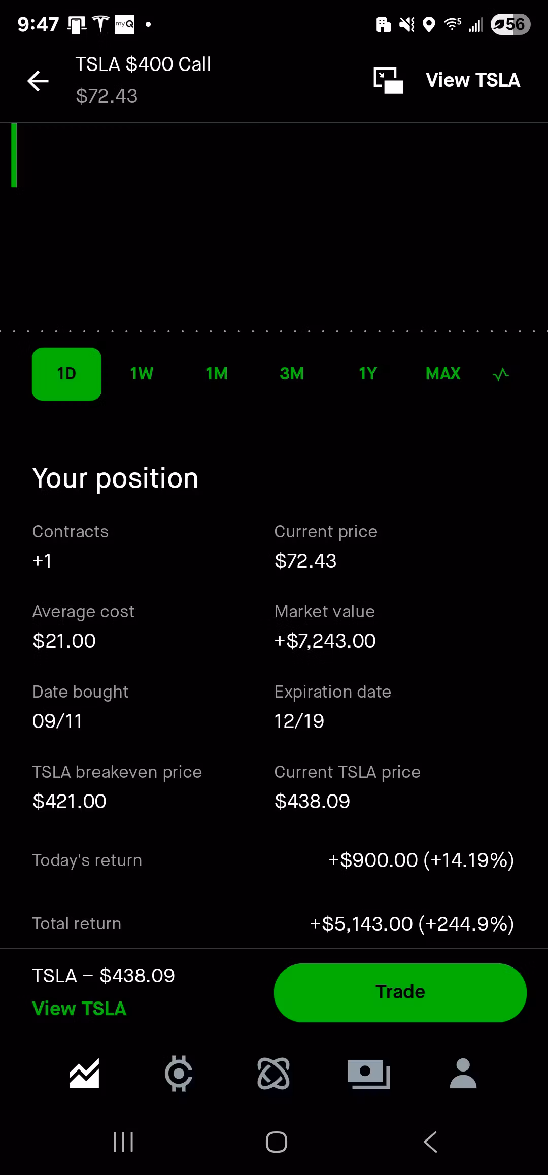The height and width of the screenshot is (1175, 548).
Task: Tap the Android home navigation button
Action: point(277,1142)
